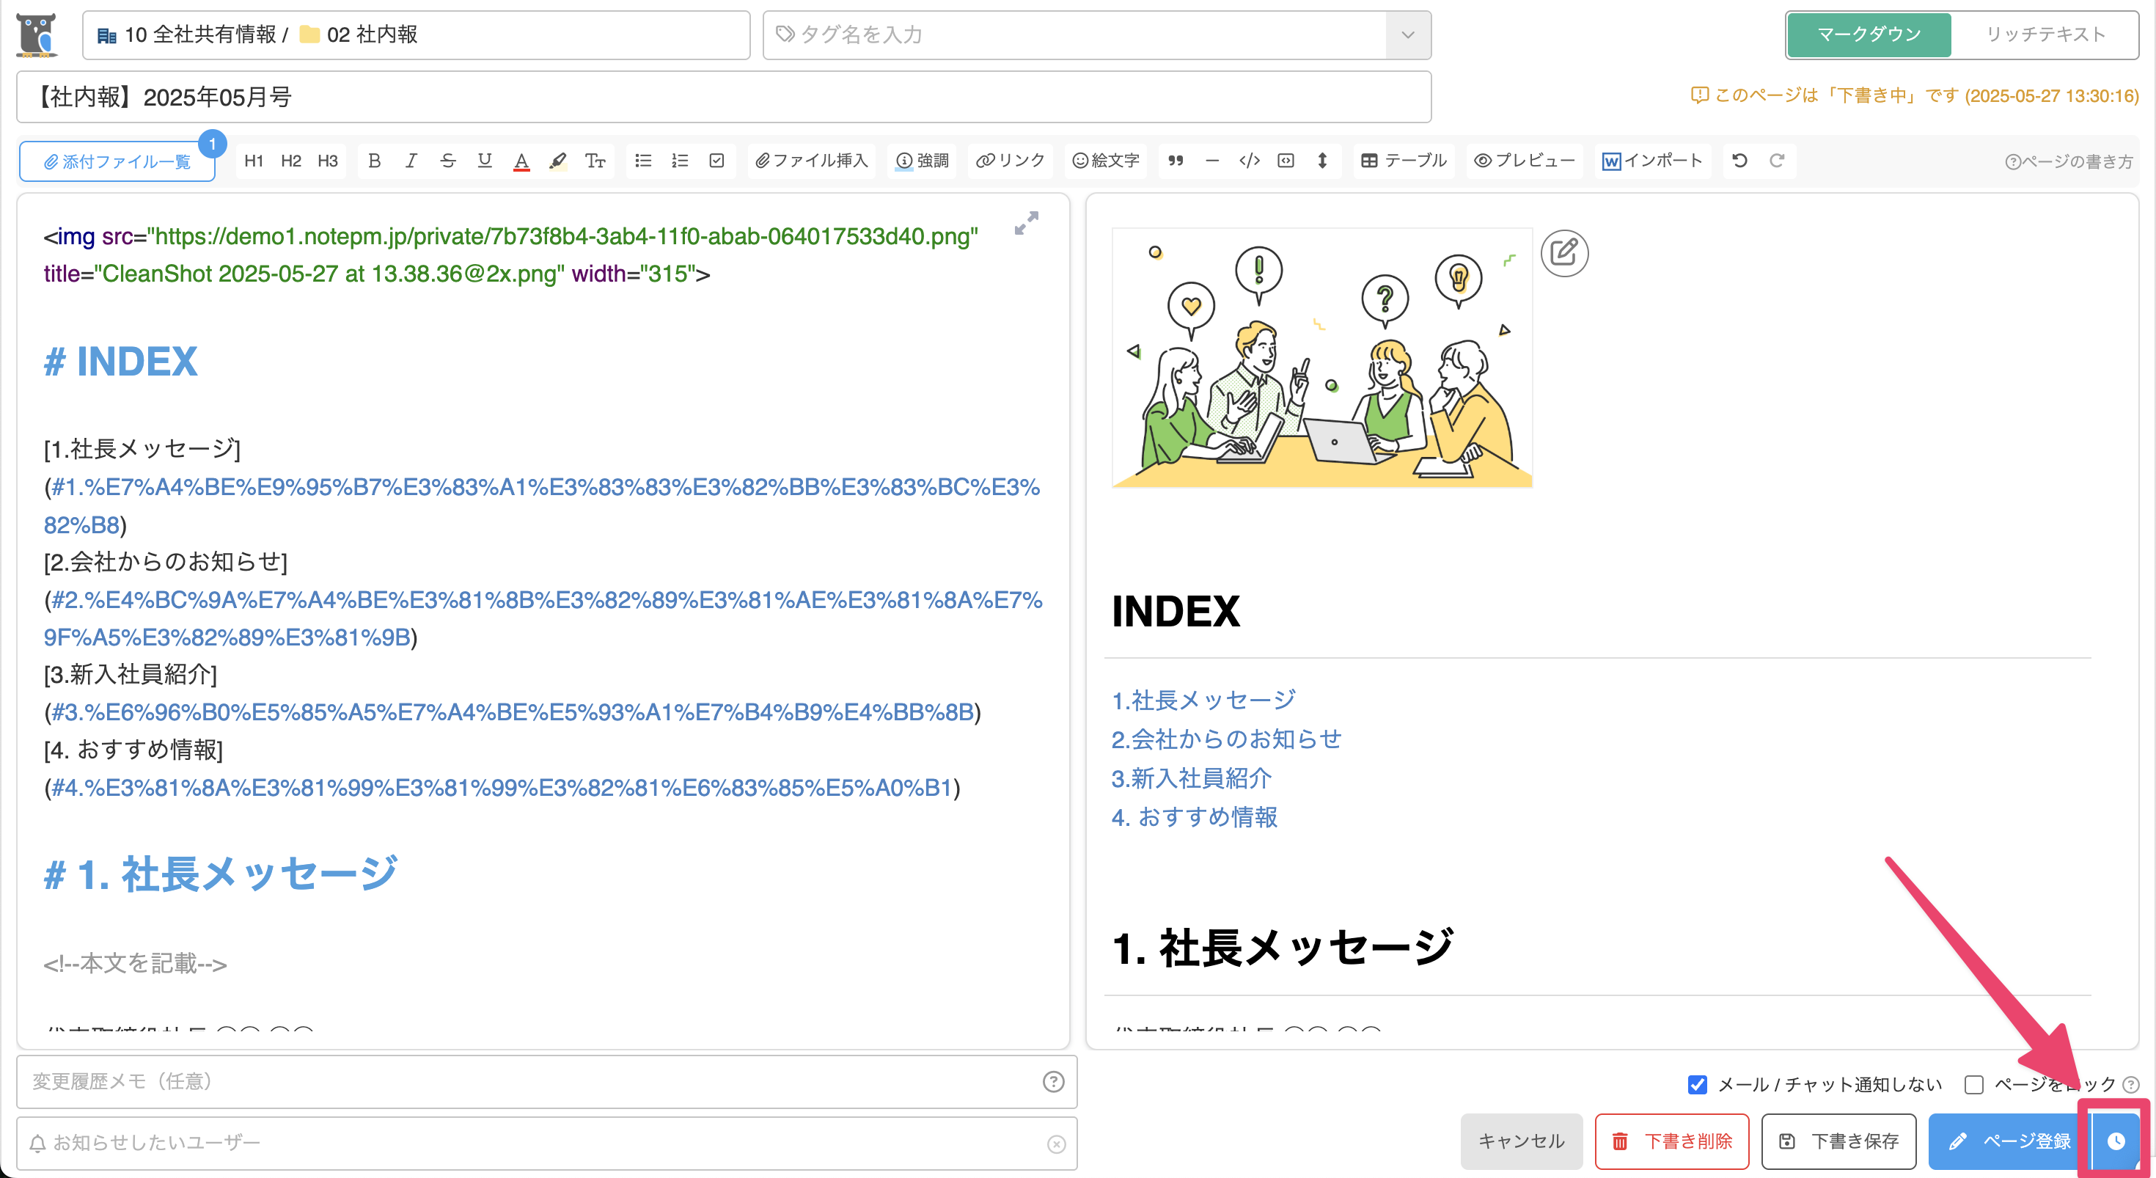Open the tag name dropdown arrow
Viewport: 2156px width, 1178px height.
pyautogui.click(x=1408, y=35)
